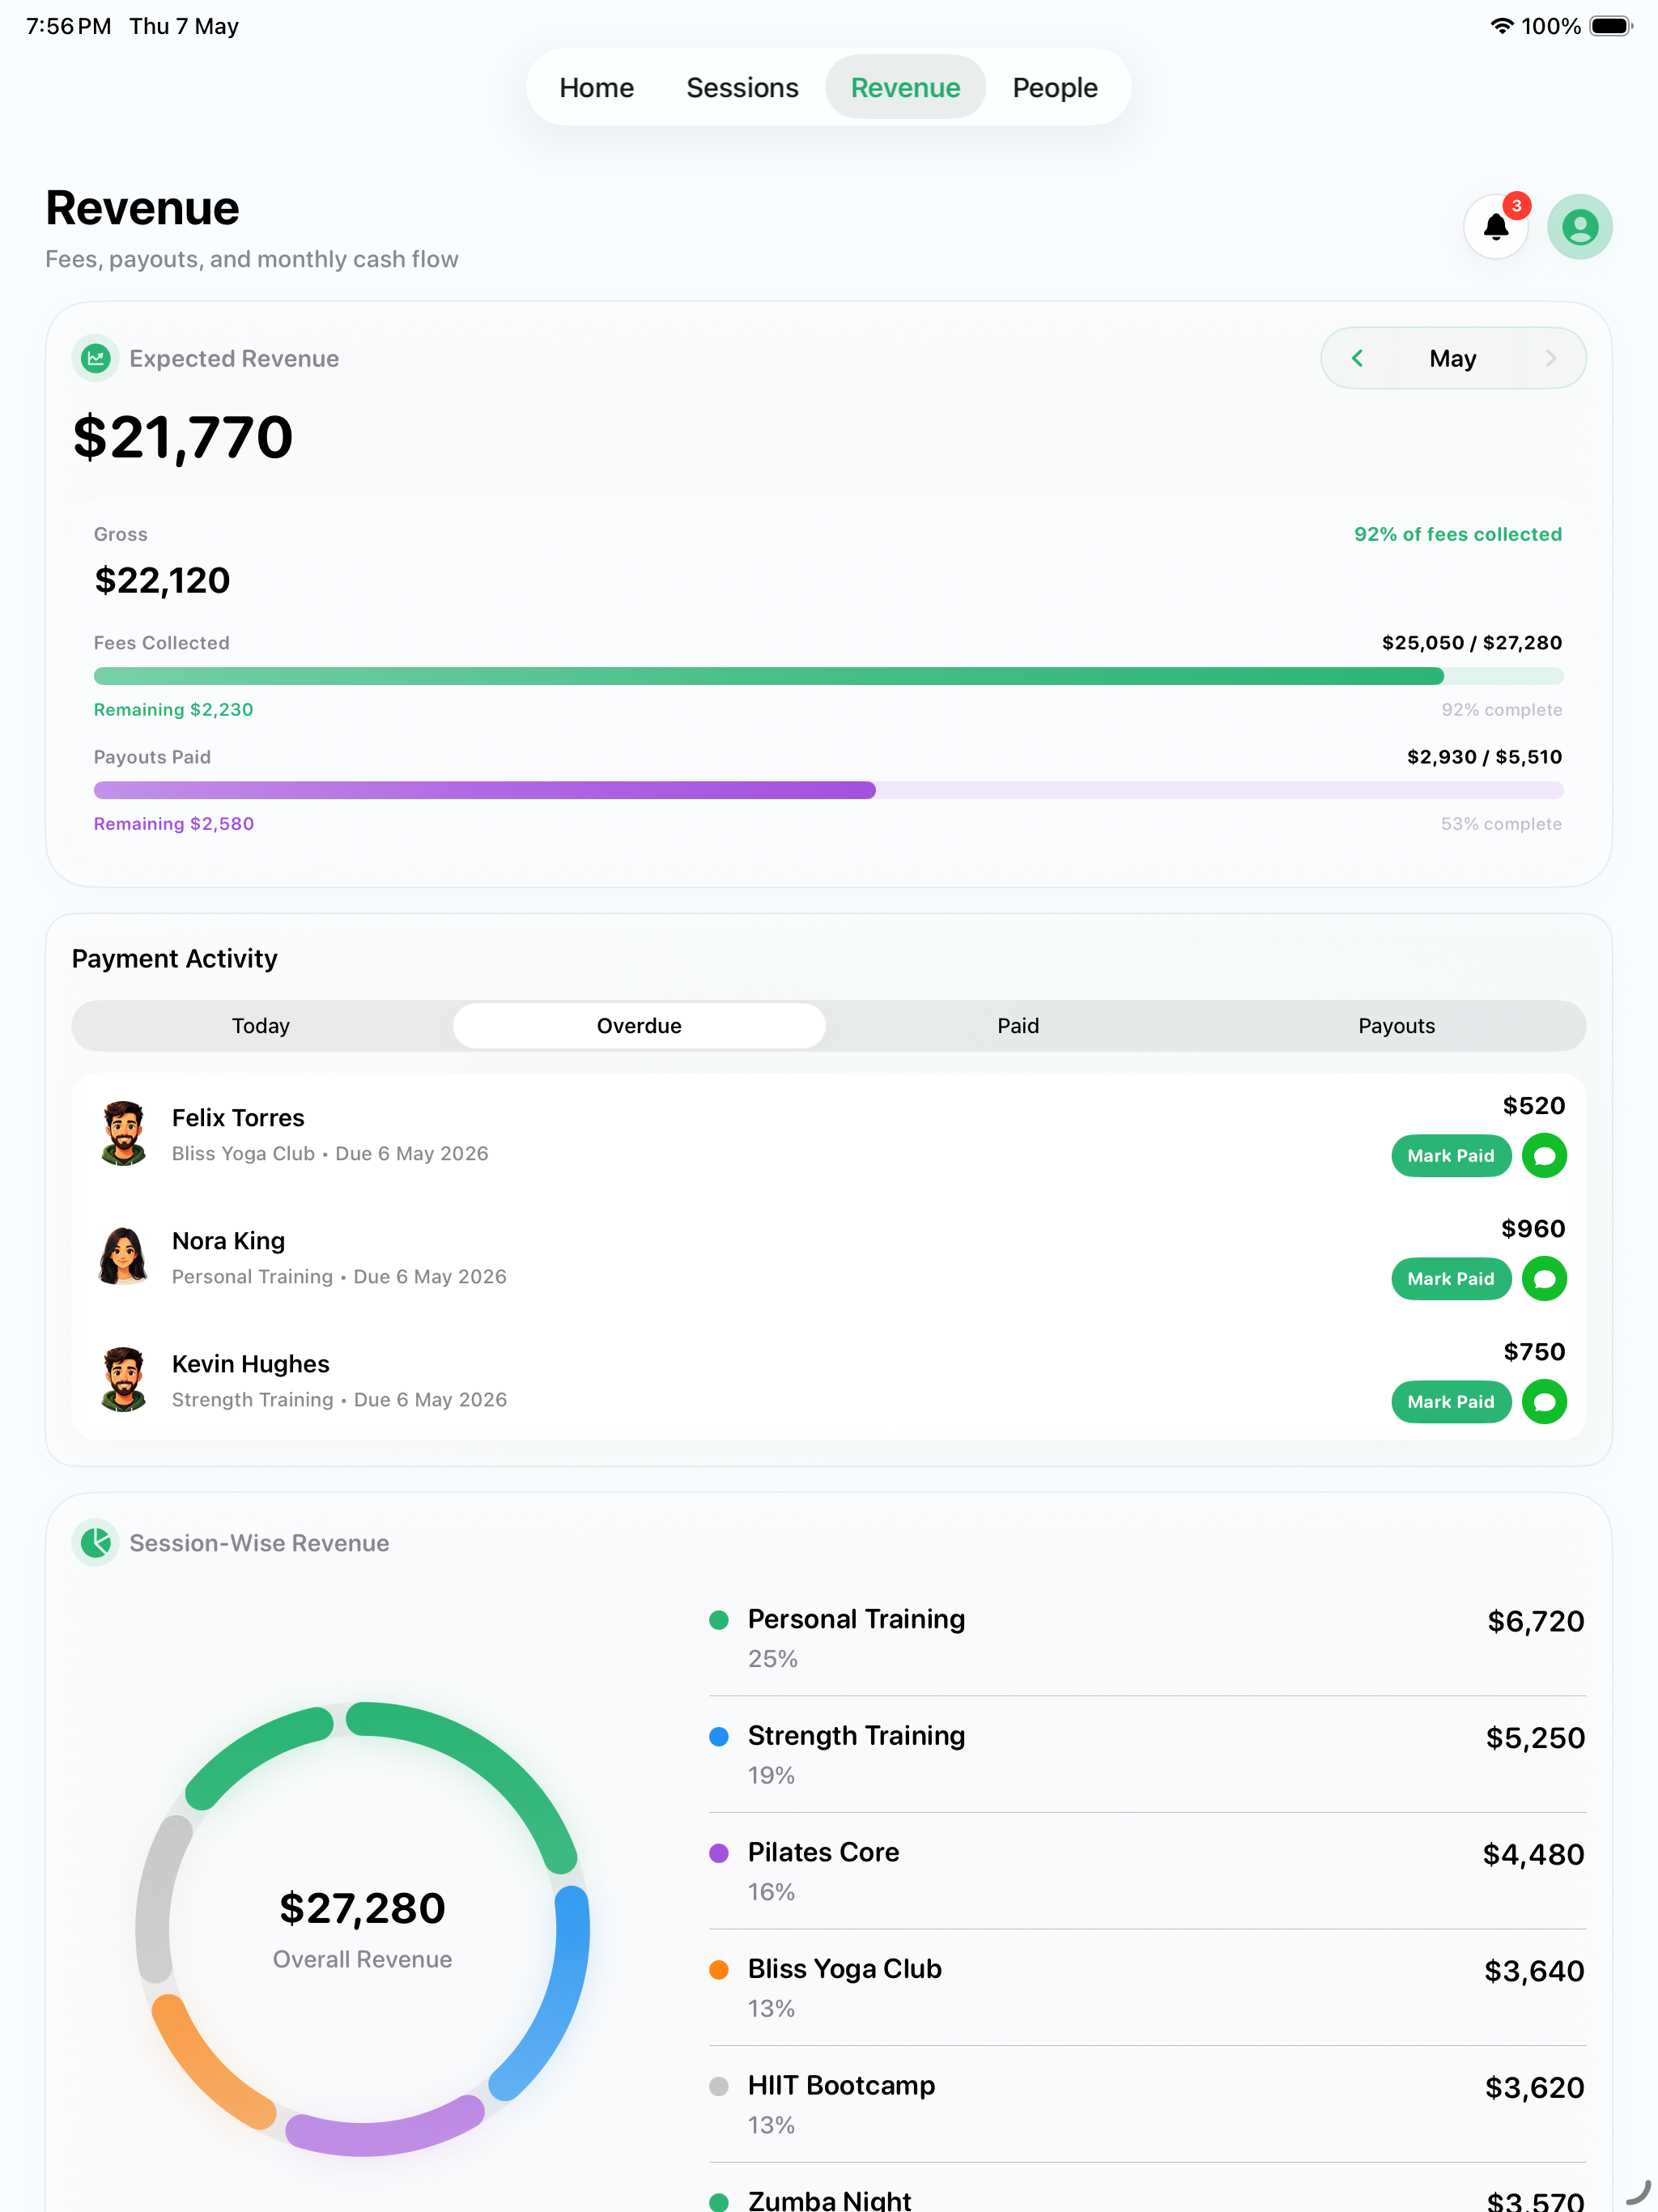Open the Felix Torres name row
This screenshot has height=2212, width=1658.
pos(828,1135)
